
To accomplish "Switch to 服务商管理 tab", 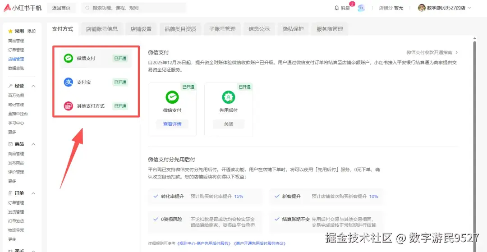I will point(330,29).
